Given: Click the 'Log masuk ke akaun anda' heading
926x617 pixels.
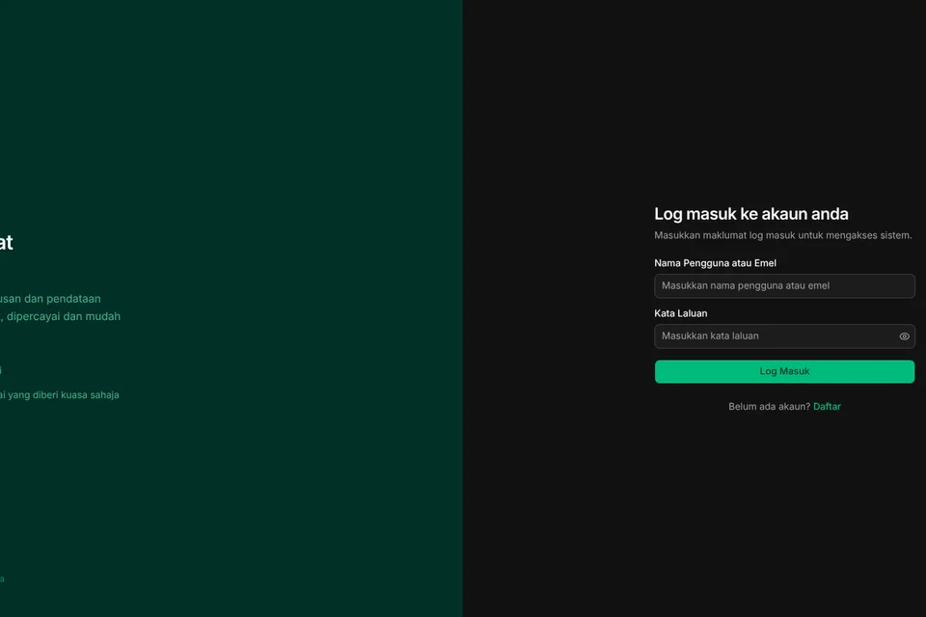Looking at the screenshot, I should 750,214.
